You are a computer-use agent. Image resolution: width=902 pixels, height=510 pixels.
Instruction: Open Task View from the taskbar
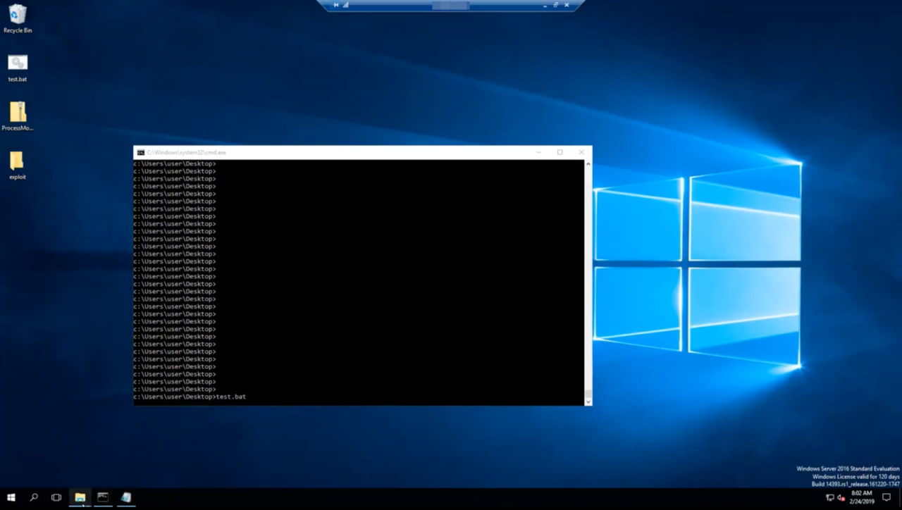56,497
